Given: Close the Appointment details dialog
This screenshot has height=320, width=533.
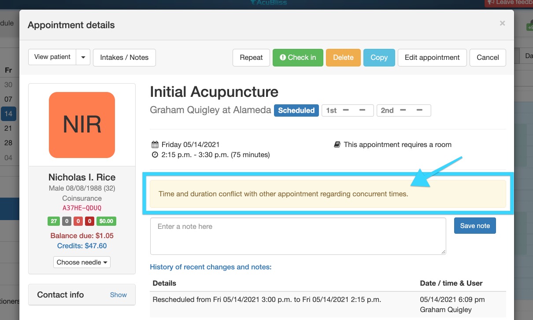Looking at the screenshot, I should [502, 23].
